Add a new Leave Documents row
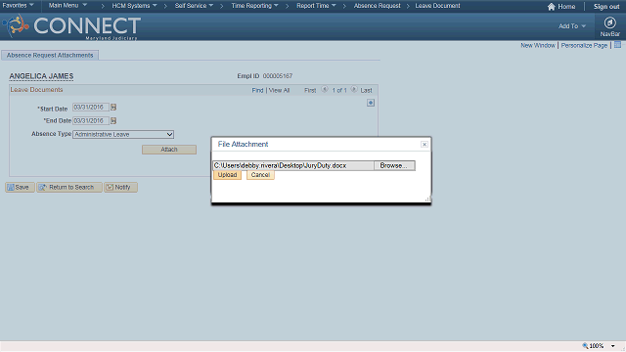Viewport: 626px width, 352px height. 371,103
